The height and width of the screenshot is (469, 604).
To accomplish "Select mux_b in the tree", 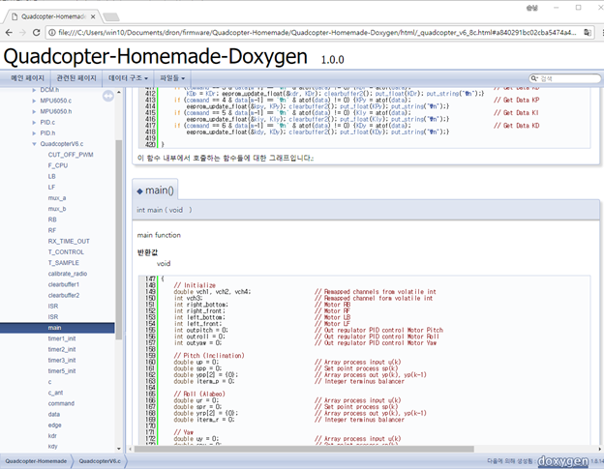I will [x=57, y=209].
